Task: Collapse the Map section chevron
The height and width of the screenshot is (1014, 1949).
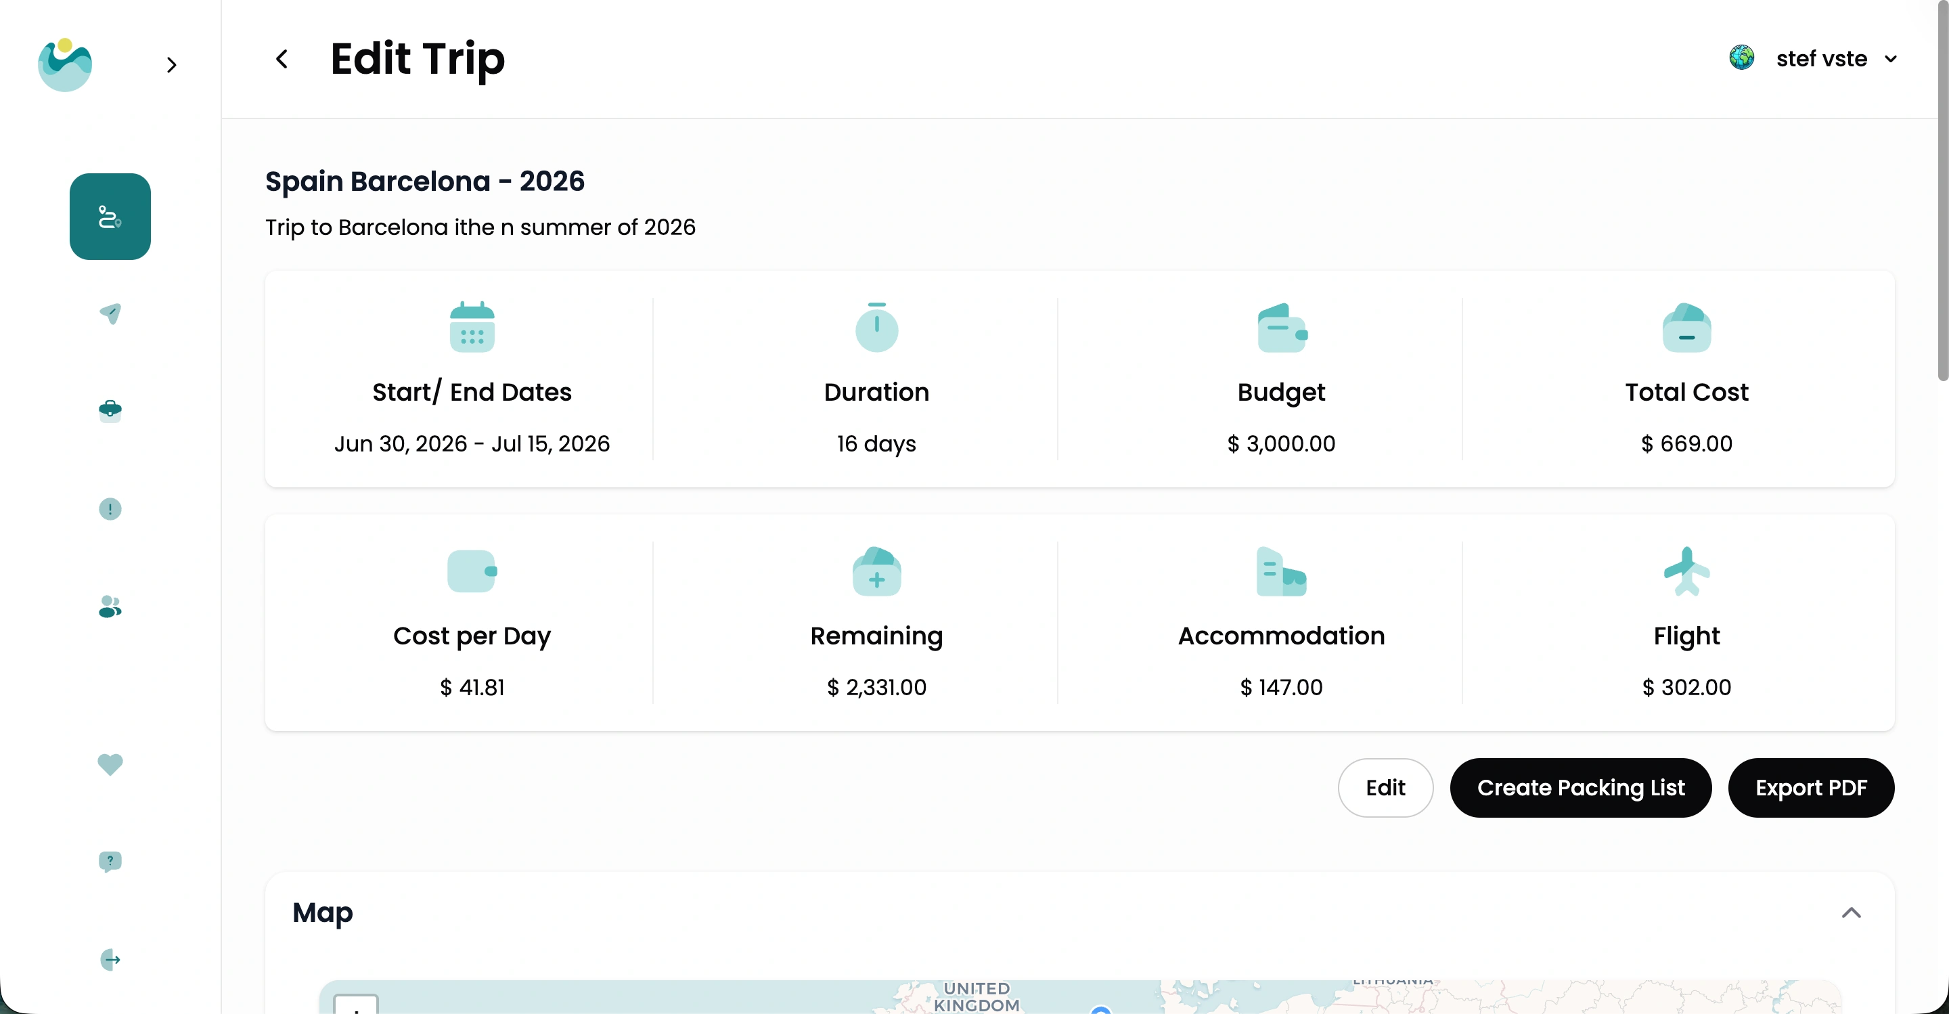Action: (x=1851, y=912)
